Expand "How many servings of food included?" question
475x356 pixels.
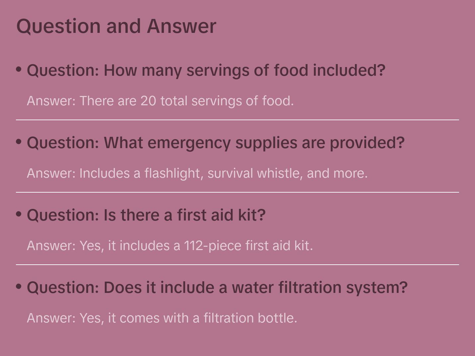(x=206, y=70)
